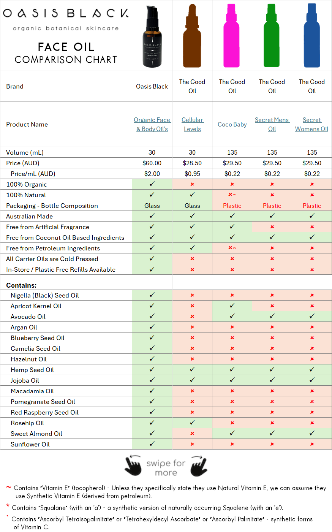Click the Oasis Black bottle product image
The width and height of the screenshot is (332, 532).
(x=152, y=36)
